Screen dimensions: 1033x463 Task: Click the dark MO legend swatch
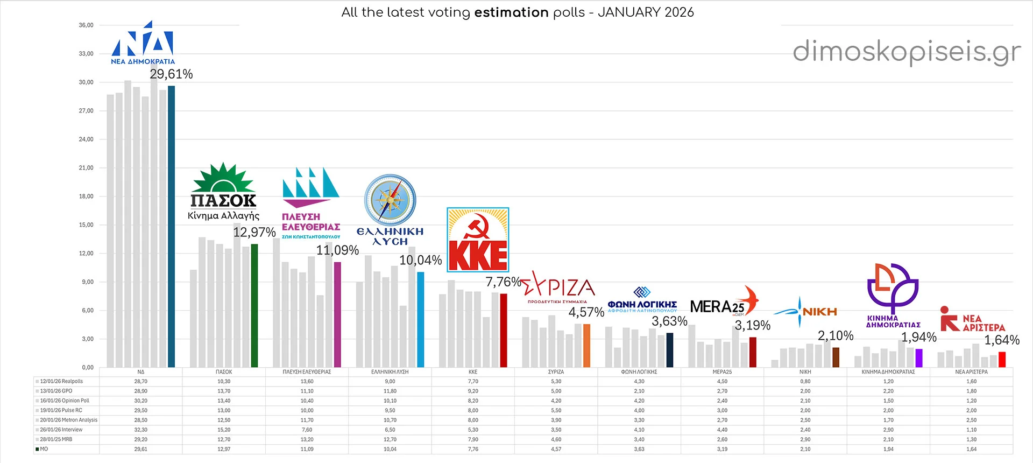(x=37, y=449)
